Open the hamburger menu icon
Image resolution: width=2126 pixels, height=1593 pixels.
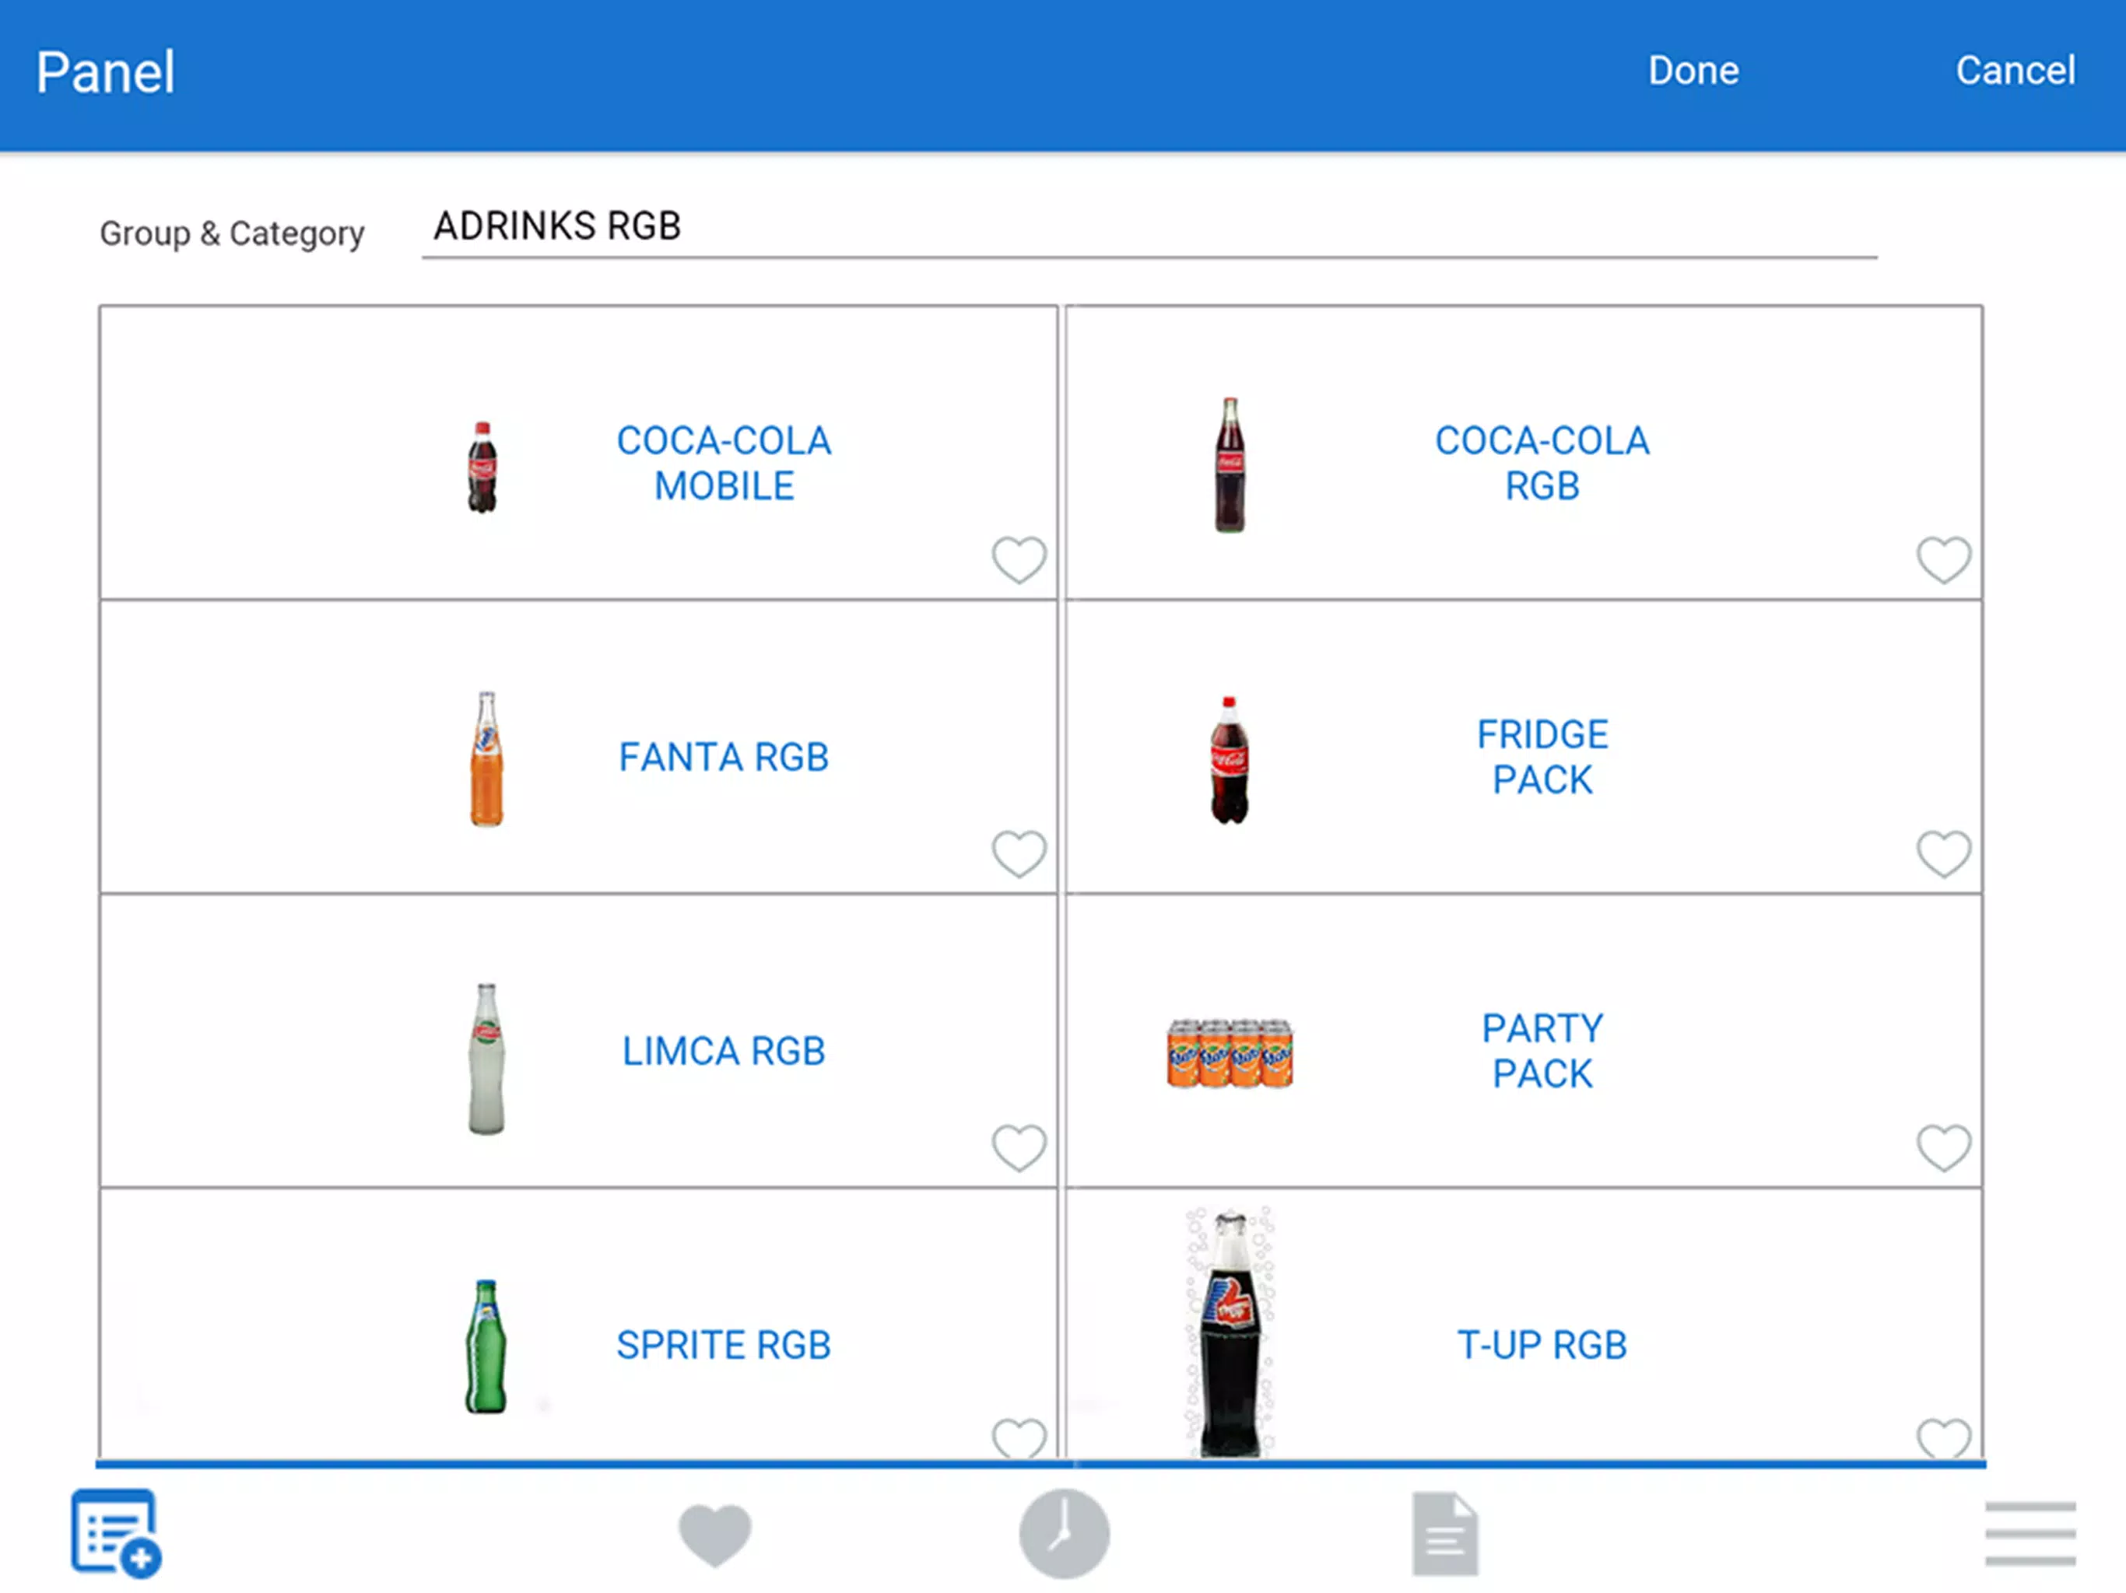point(2030,1533)
